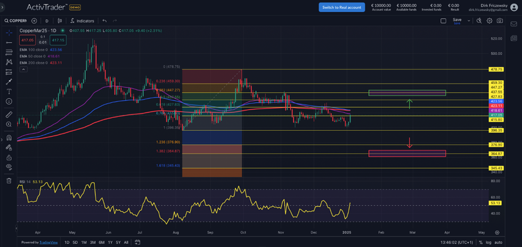Image resolution: width=522 pixels, height=247 pixels.
Task: Toggle lock all drawings padlock
Action: point(9,158)
